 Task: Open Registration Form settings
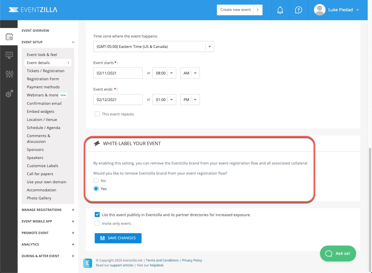[x=43, y=79]
